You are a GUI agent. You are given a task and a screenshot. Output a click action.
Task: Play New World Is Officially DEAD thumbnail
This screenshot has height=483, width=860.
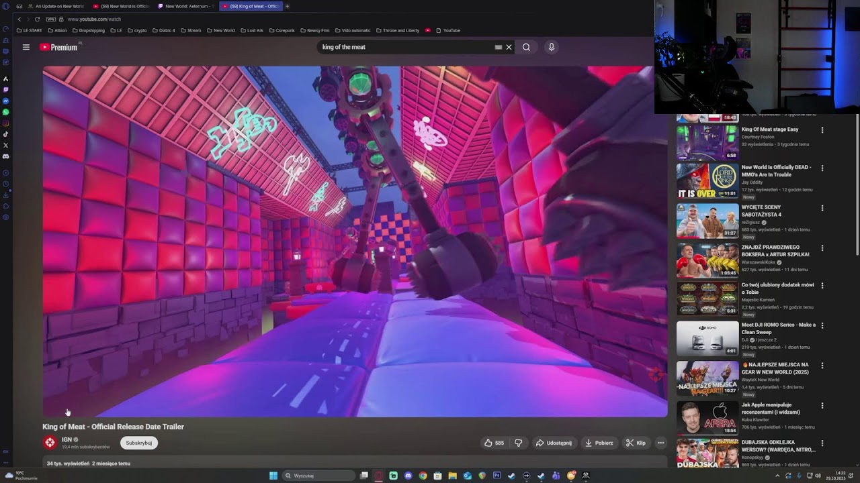(x=707, y=181)
